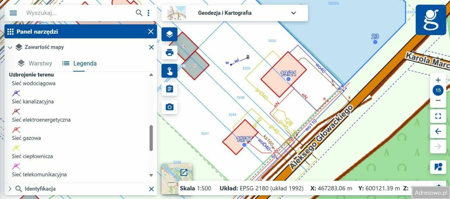
Task: Open the map shapes tool button
Action: click(438, 167)
